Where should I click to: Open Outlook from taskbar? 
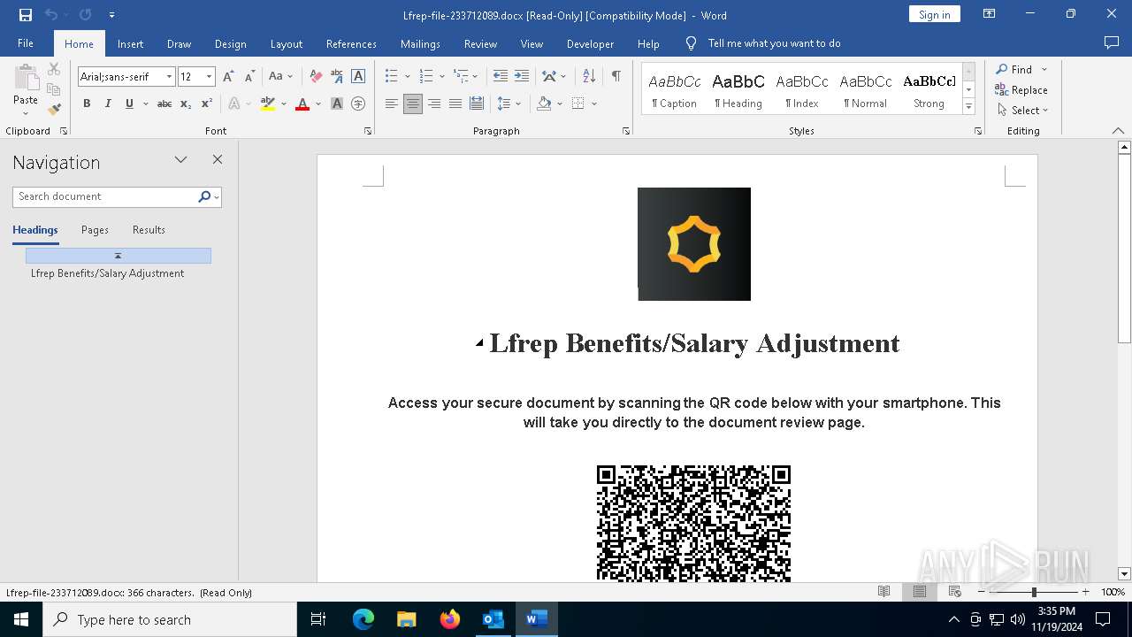pyautogui.click(x=493, y=619)
